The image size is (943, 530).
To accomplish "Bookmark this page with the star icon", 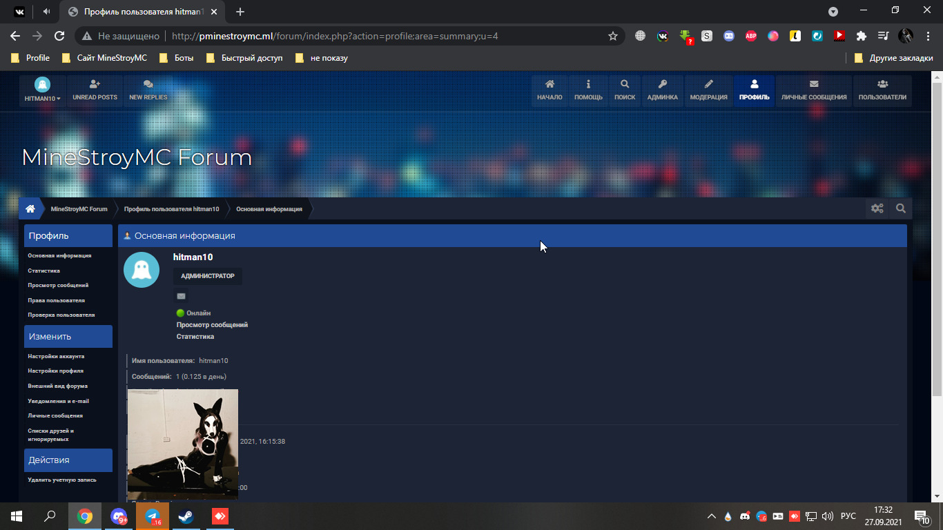I will pos(612,36).
